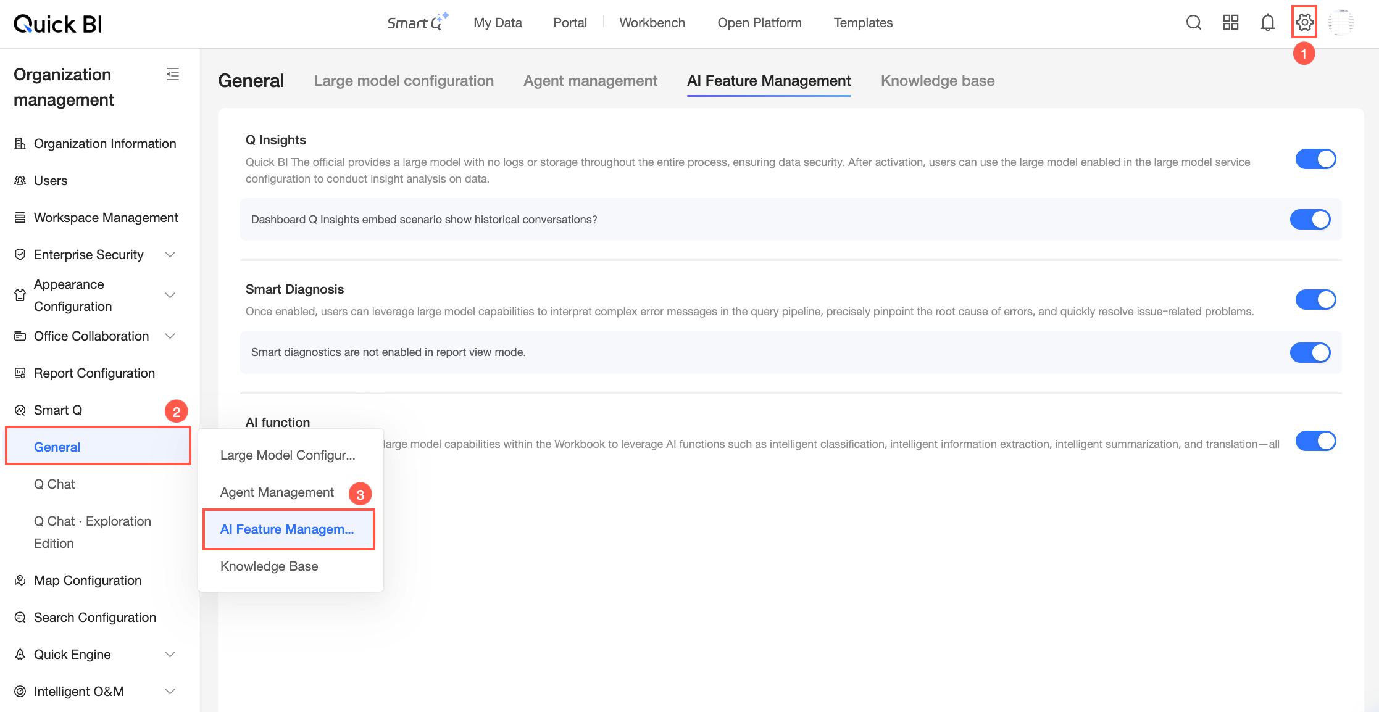Click the Smart Q logo in top navigation
This screenshot has height=712, width=1379.
pyautogui.click(x=417, y=22)
